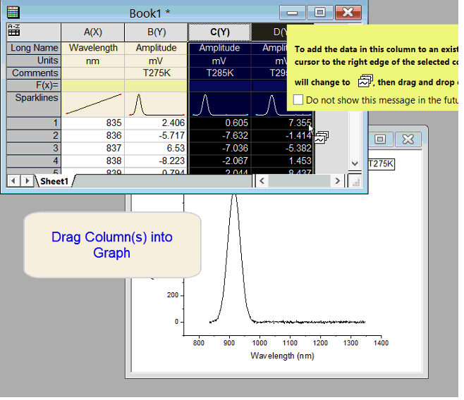Click the horizontal scrollbar track in Book1
464x400 pixels.
pos(299,181)
